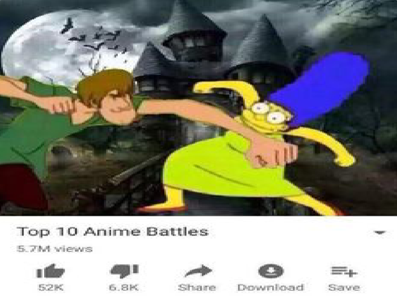397x299 pixels.
Task: Select the Save label
Action: (x=344, y=287)
